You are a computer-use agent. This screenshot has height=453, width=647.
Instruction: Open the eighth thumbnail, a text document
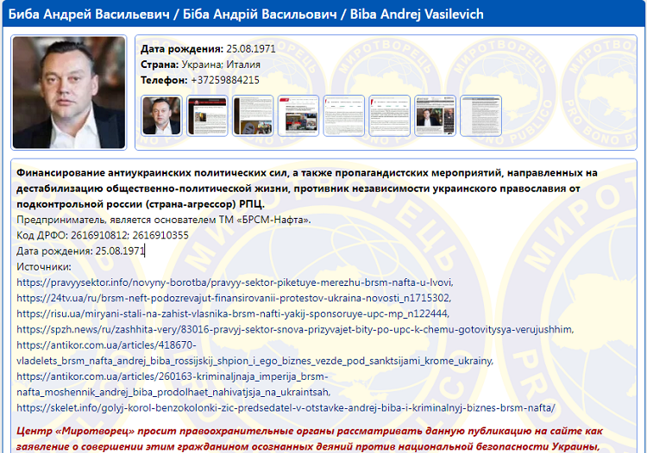coord(481,115)
